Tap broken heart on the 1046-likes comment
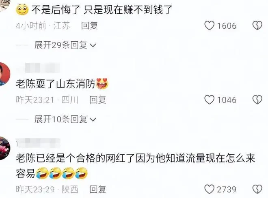 257,100
